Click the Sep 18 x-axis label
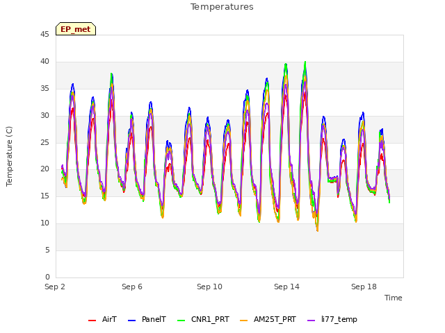 click(x=364, y=287)
